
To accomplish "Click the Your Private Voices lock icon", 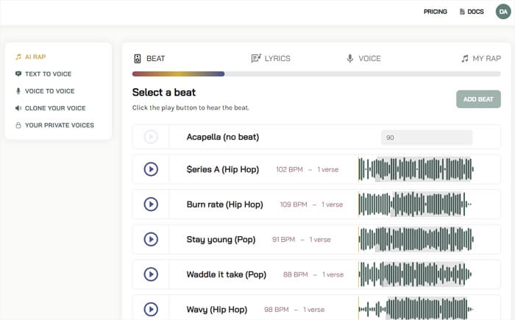I will click(18, 125).
